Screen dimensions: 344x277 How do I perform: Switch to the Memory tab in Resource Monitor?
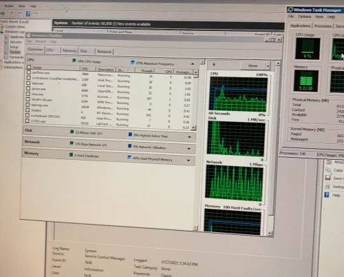[x=69, y=50]
